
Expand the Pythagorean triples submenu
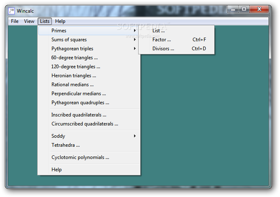(x=89, y=49)
